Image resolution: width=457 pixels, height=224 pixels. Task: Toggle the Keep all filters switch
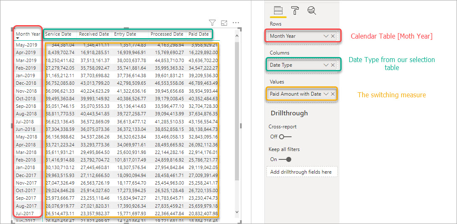(285, 159)
